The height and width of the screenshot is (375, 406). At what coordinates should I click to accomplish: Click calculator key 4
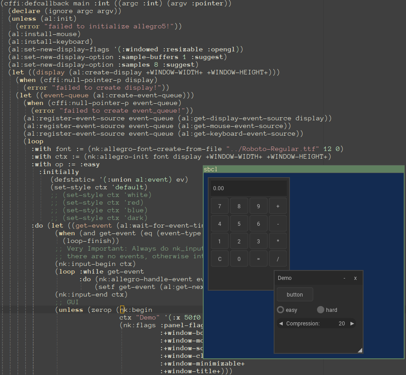pos(219,224)
